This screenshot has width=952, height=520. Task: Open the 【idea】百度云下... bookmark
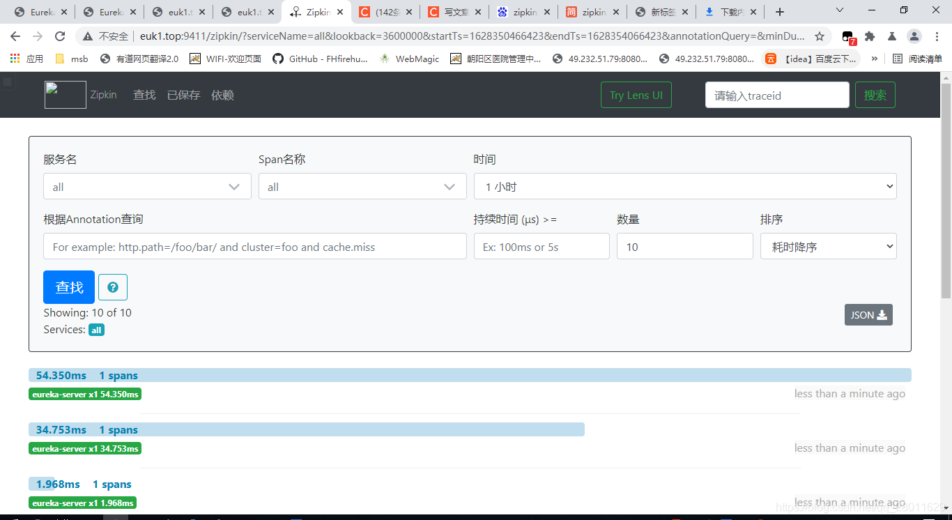coord(811,59)
